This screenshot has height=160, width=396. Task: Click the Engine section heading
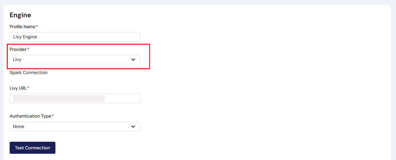click(x=20, y=15)
